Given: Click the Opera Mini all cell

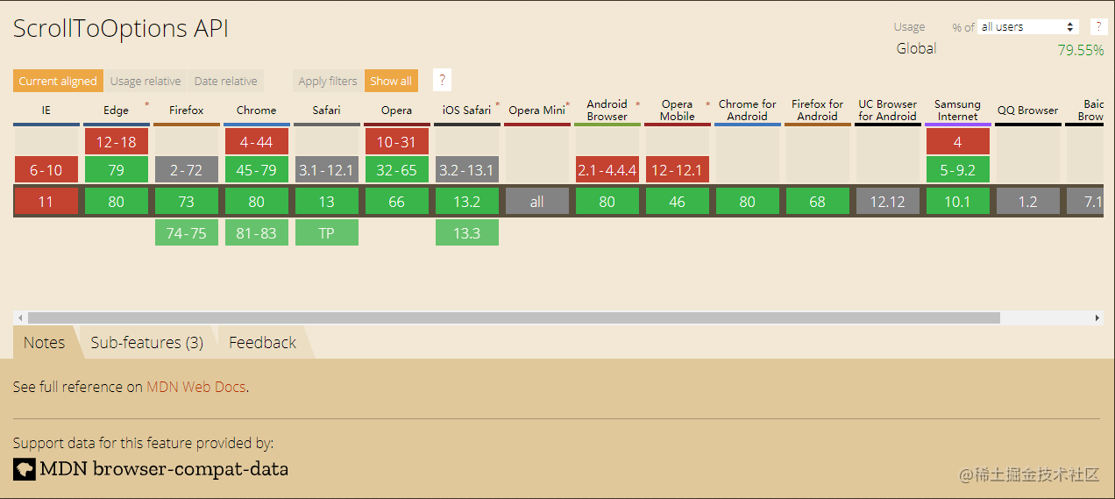Looking at the screenshot, I should [537, 202].
